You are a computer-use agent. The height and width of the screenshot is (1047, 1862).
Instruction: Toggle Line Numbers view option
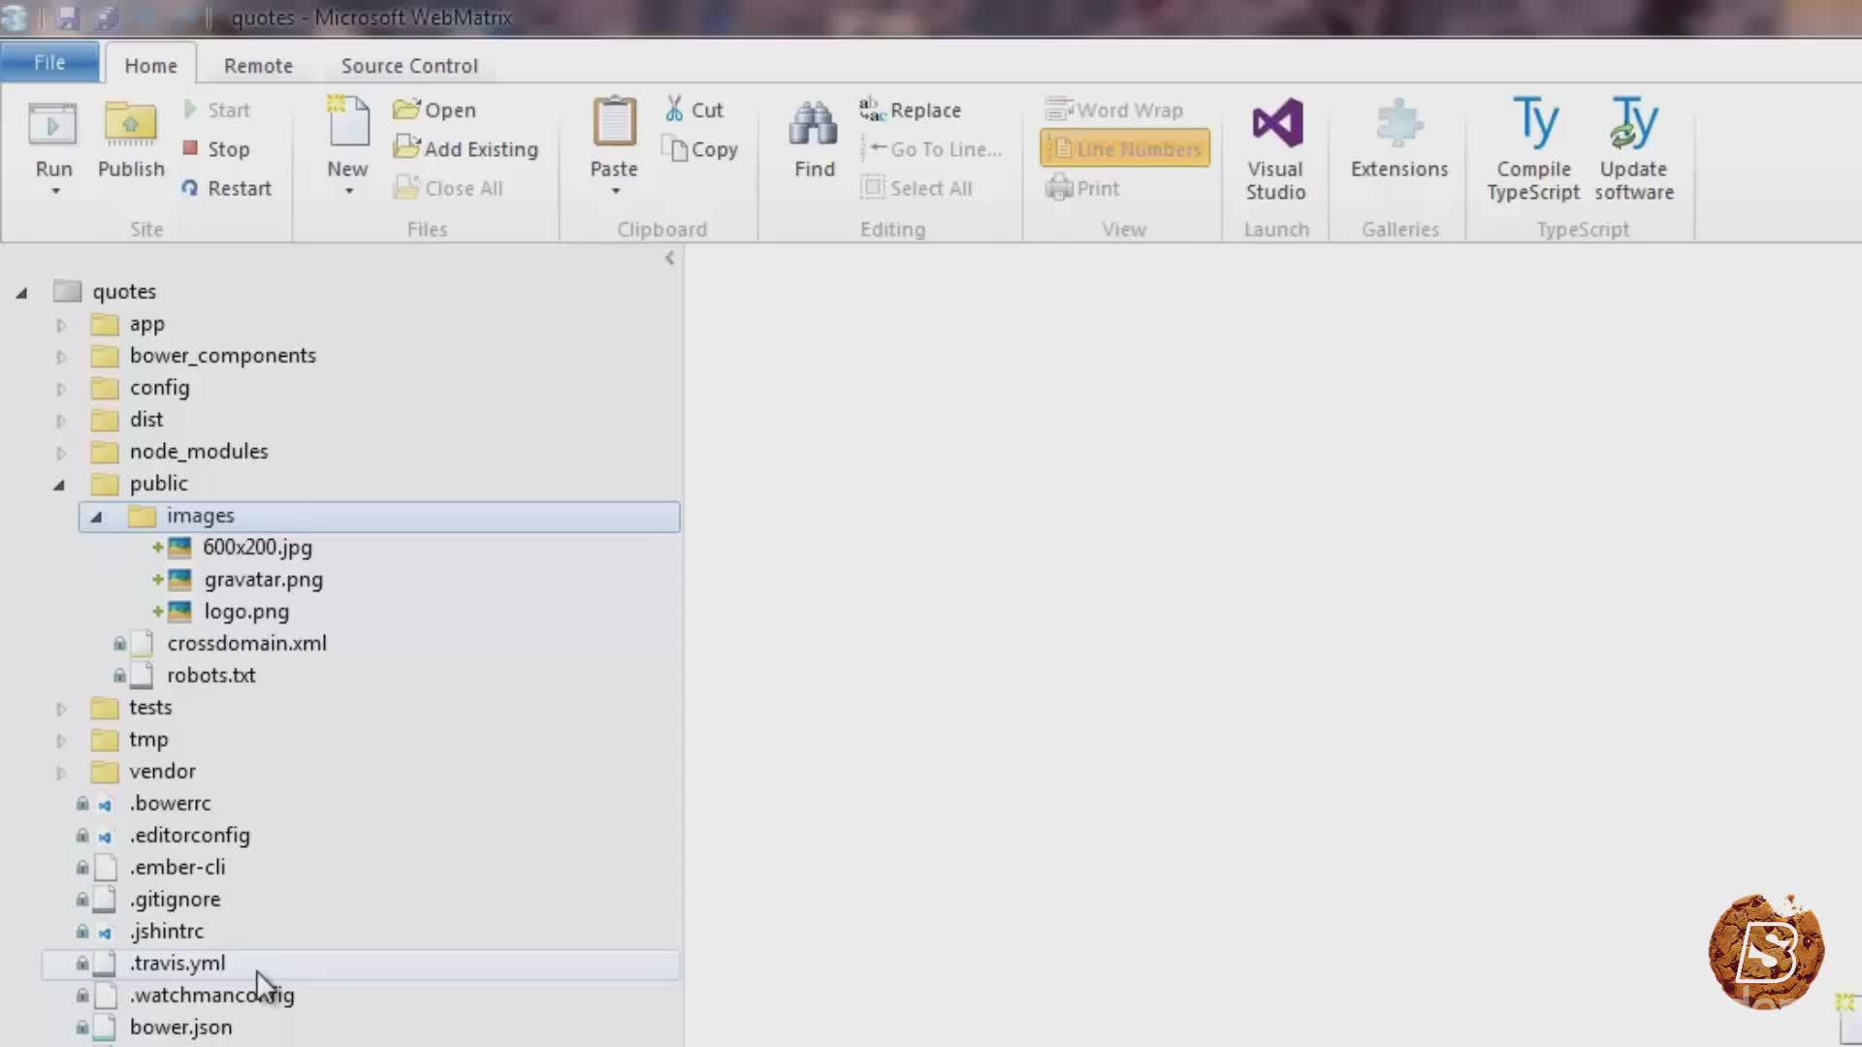[1125, 149]
